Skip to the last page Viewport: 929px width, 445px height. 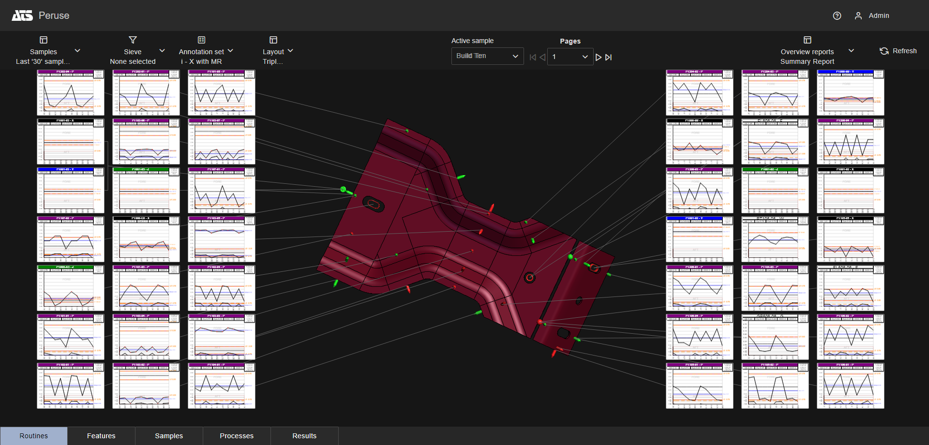[x=609, y=57]
